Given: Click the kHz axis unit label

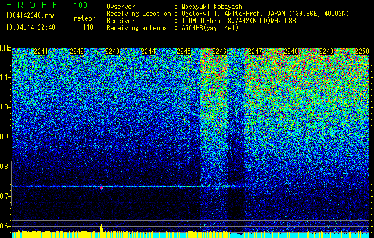Looking at the screenshot, I should click(x=5, y=48).
